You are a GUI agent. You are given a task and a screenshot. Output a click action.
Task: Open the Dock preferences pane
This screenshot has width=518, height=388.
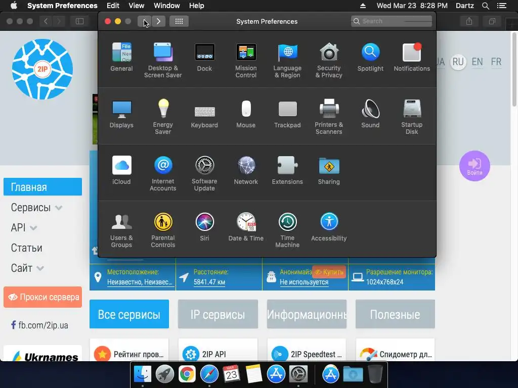204,57
